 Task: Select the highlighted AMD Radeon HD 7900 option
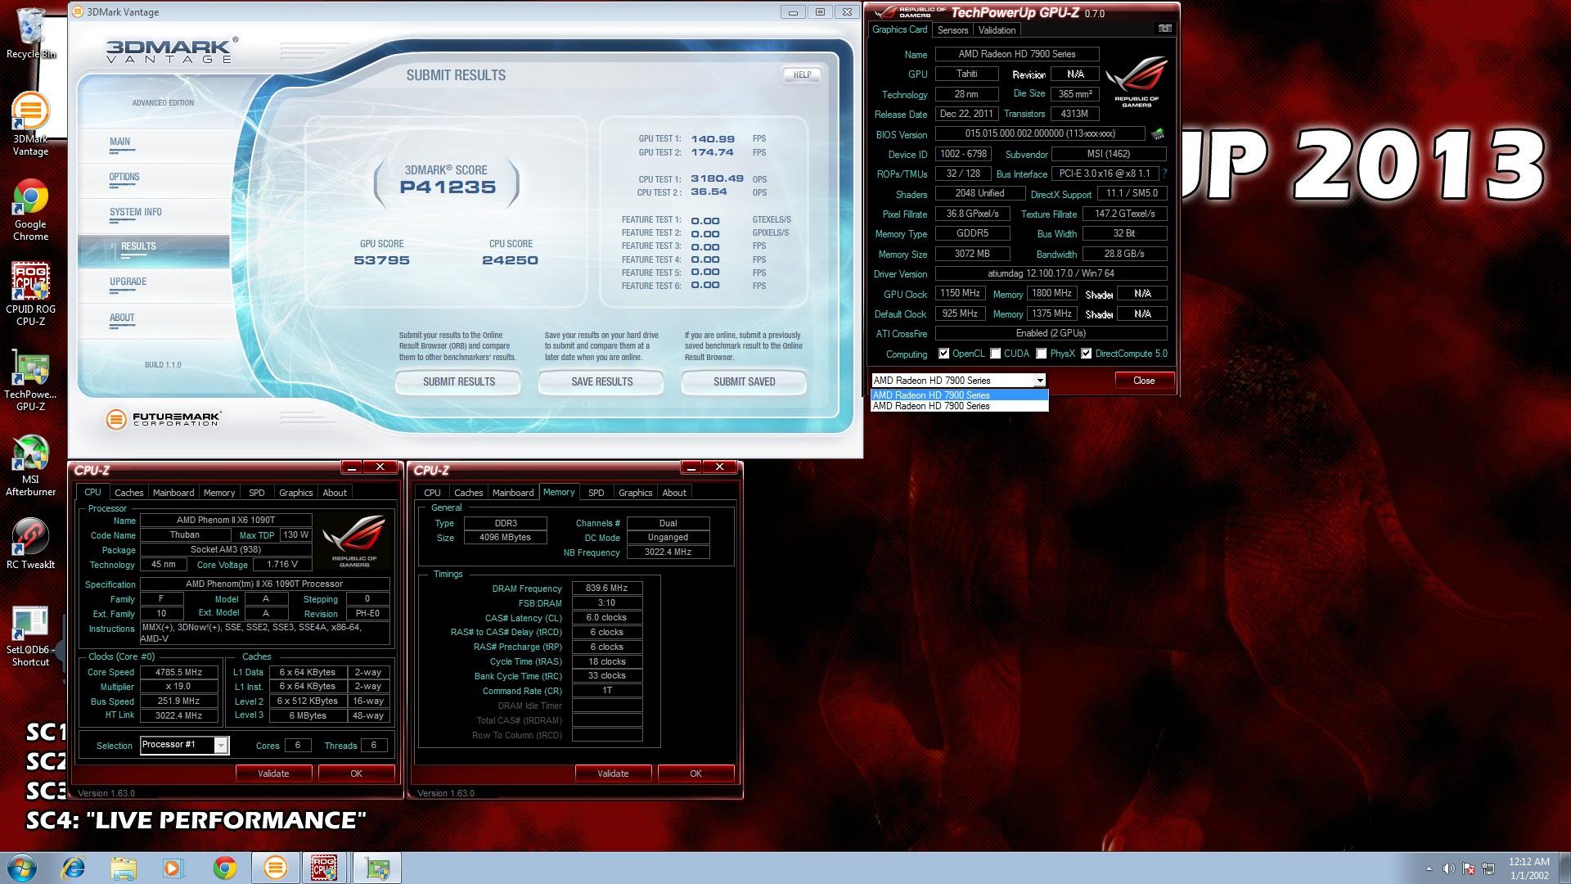click(x=959, y=395)
